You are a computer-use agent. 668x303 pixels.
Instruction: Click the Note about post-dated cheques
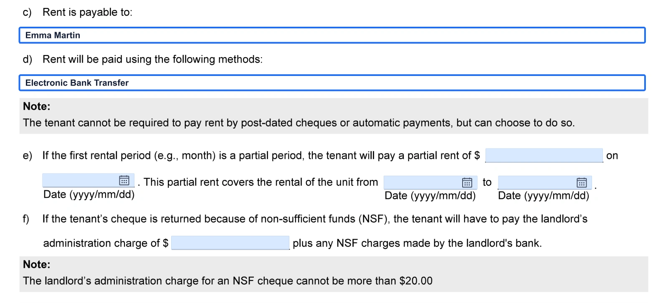(x=299, y=123)
